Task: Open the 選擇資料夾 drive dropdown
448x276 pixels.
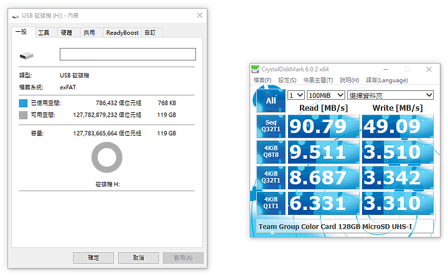Action: tap(390, 95)
